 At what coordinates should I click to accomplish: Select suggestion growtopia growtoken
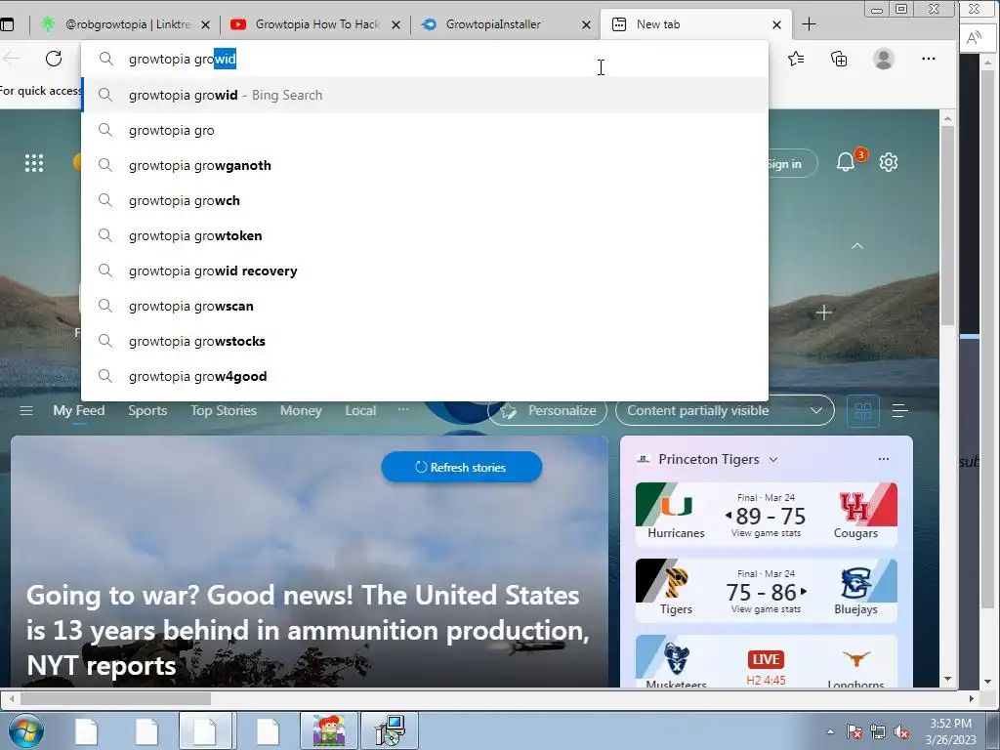coord(425,235)
